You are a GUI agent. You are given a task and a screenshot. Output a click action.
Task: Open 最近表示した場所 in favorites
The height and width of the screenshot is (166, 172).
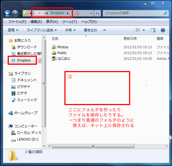(29, 54)
